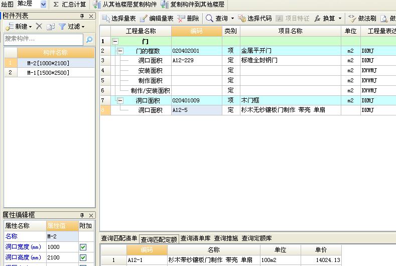Click the 从其他楼层复制构件 icon
396x266 pixels.
pyautogui.click(x=96, y=5)
